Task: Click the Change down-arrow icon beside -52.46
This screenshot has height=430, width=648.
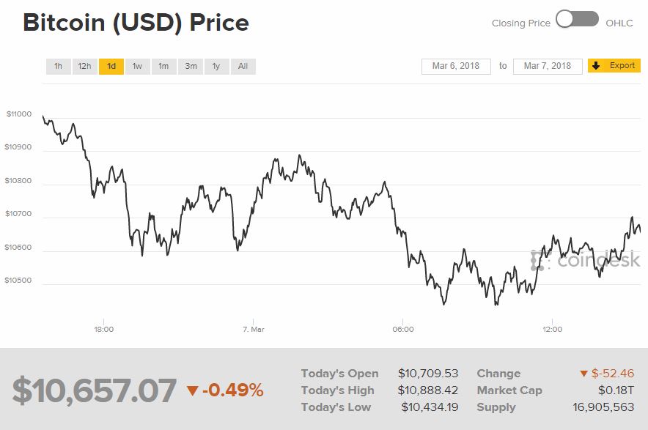Action: pyautogui.click(x=583, y=374)
